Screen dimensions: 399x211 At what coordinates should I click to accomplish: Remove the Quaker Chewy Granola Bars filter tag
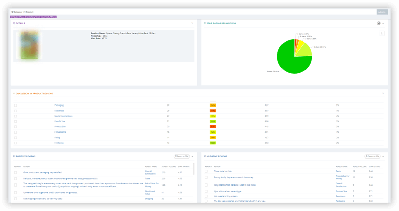pyautogui.click(x=12, y=17)
